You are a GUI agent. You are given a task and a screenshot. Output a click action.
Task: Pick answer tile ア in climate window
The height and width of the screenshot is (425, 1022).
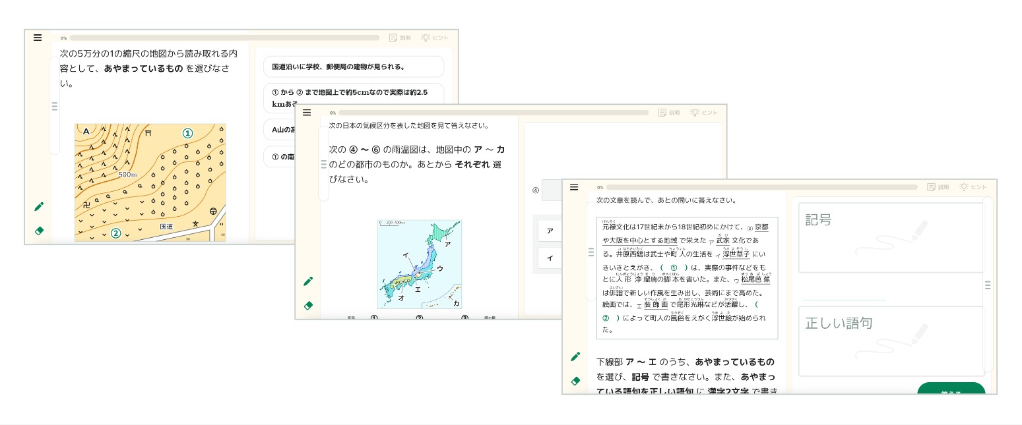(550, 231)
